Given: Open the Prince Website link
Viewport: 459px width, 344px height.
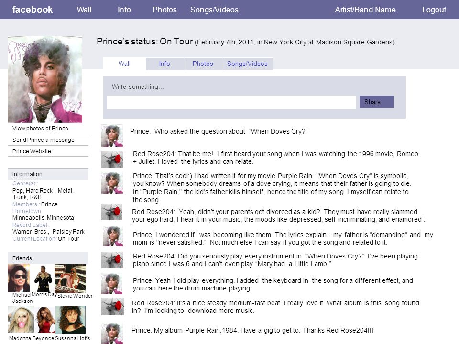Looking at the screenshot, I should pyautogui.click(x=32, y=151).
